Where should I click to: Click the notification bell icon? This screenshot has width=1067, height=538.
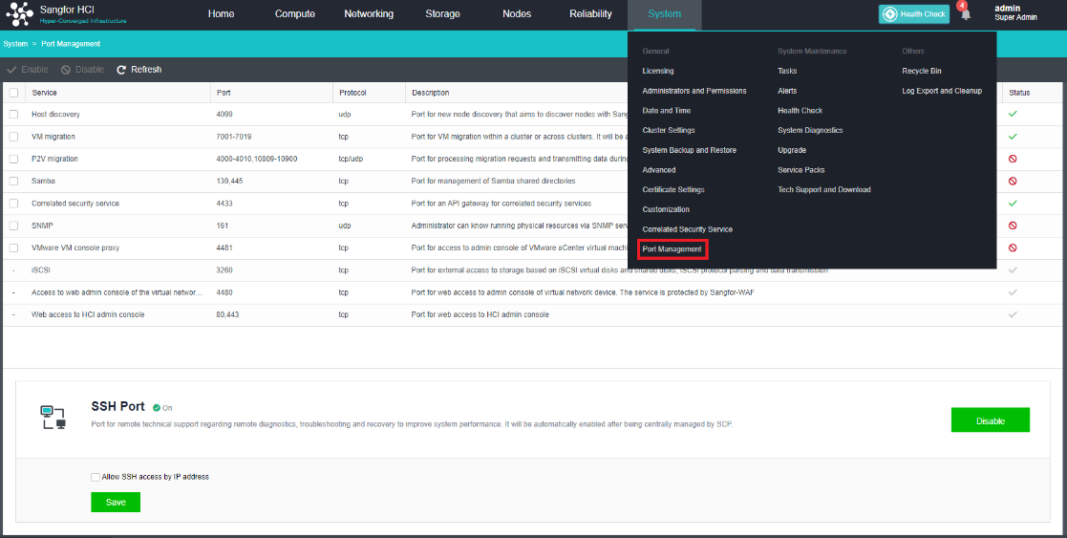pyautogui.click(x=966, y=14)
